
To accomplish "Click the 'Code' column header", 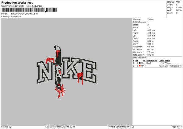I will click(161, 61).
